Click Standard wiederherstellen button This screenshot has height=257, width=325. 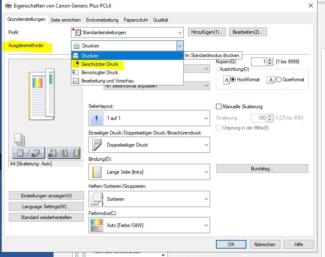pos(46,217)
